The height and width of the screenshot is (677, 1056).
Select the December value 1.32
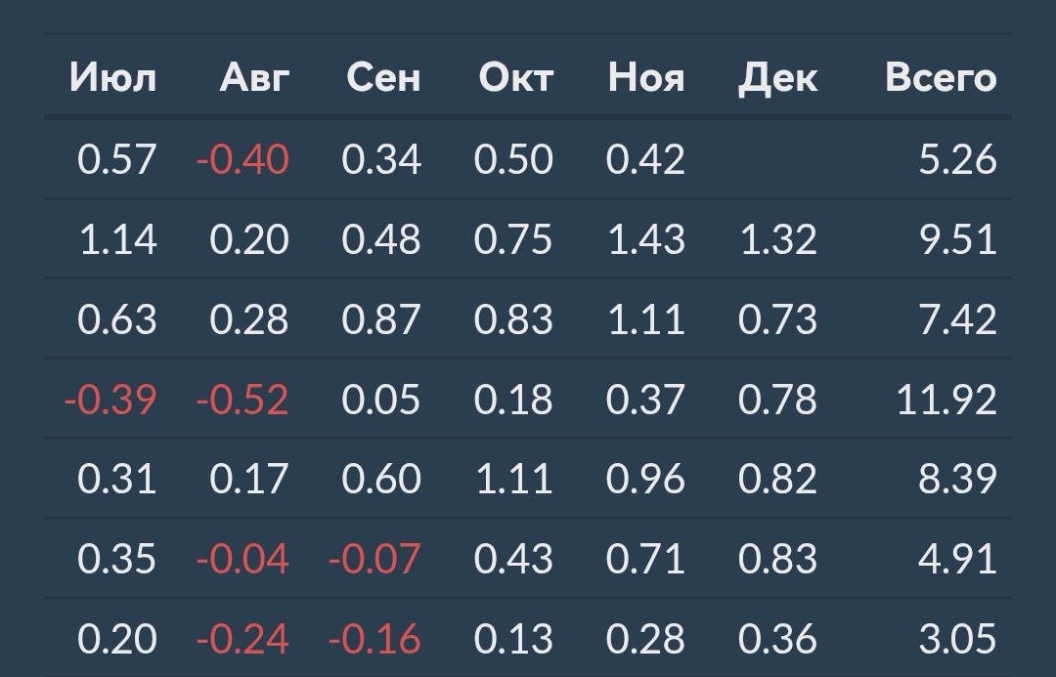777,239
